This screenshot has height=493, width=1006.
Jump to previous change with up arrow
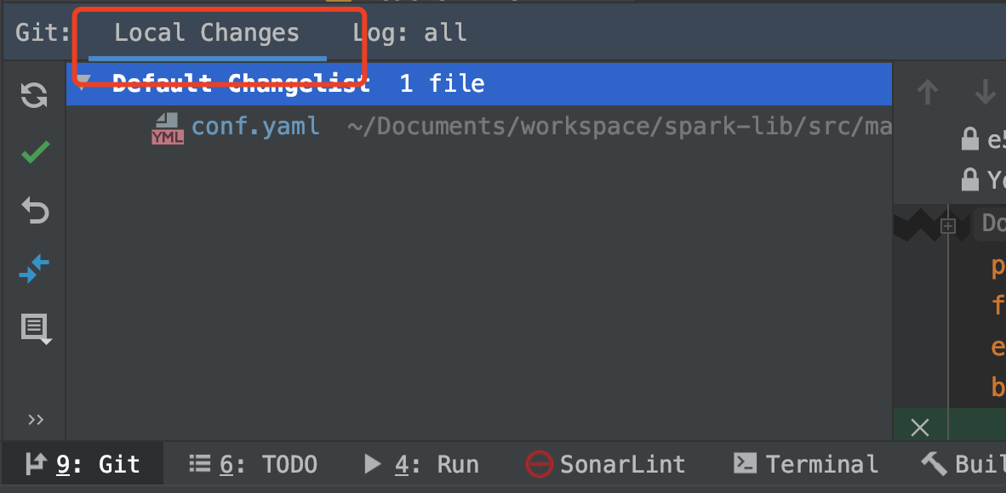click(927, 92)
